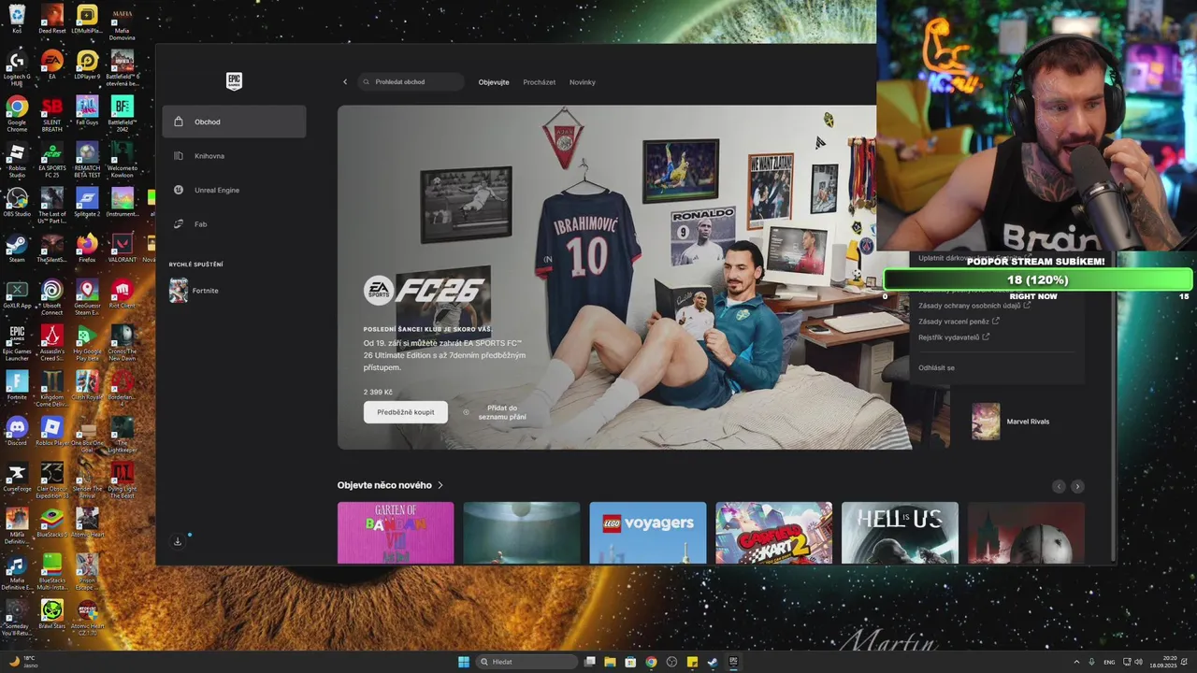Switch to the Procházet tab
The image size is (1197, 673).
click(539, 82)
